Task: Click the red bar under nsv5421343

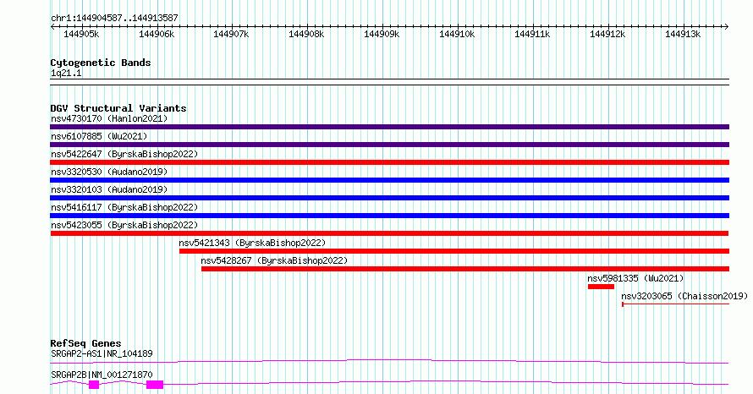Action: [x=454, y=251]
